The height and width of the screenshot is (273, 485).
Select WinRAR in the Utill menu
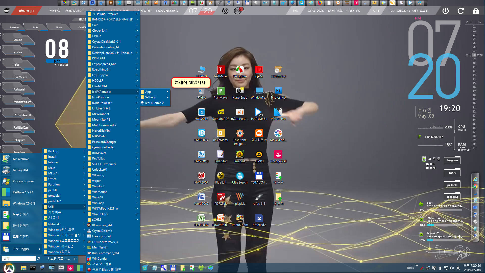(x=113, y=197)
